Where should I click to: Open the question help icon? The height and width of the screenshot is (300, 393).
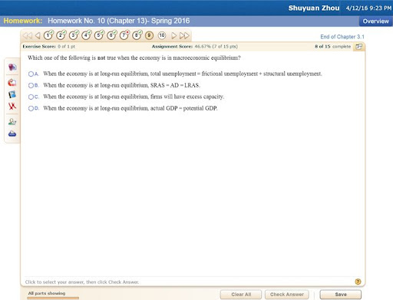point(358,282)
